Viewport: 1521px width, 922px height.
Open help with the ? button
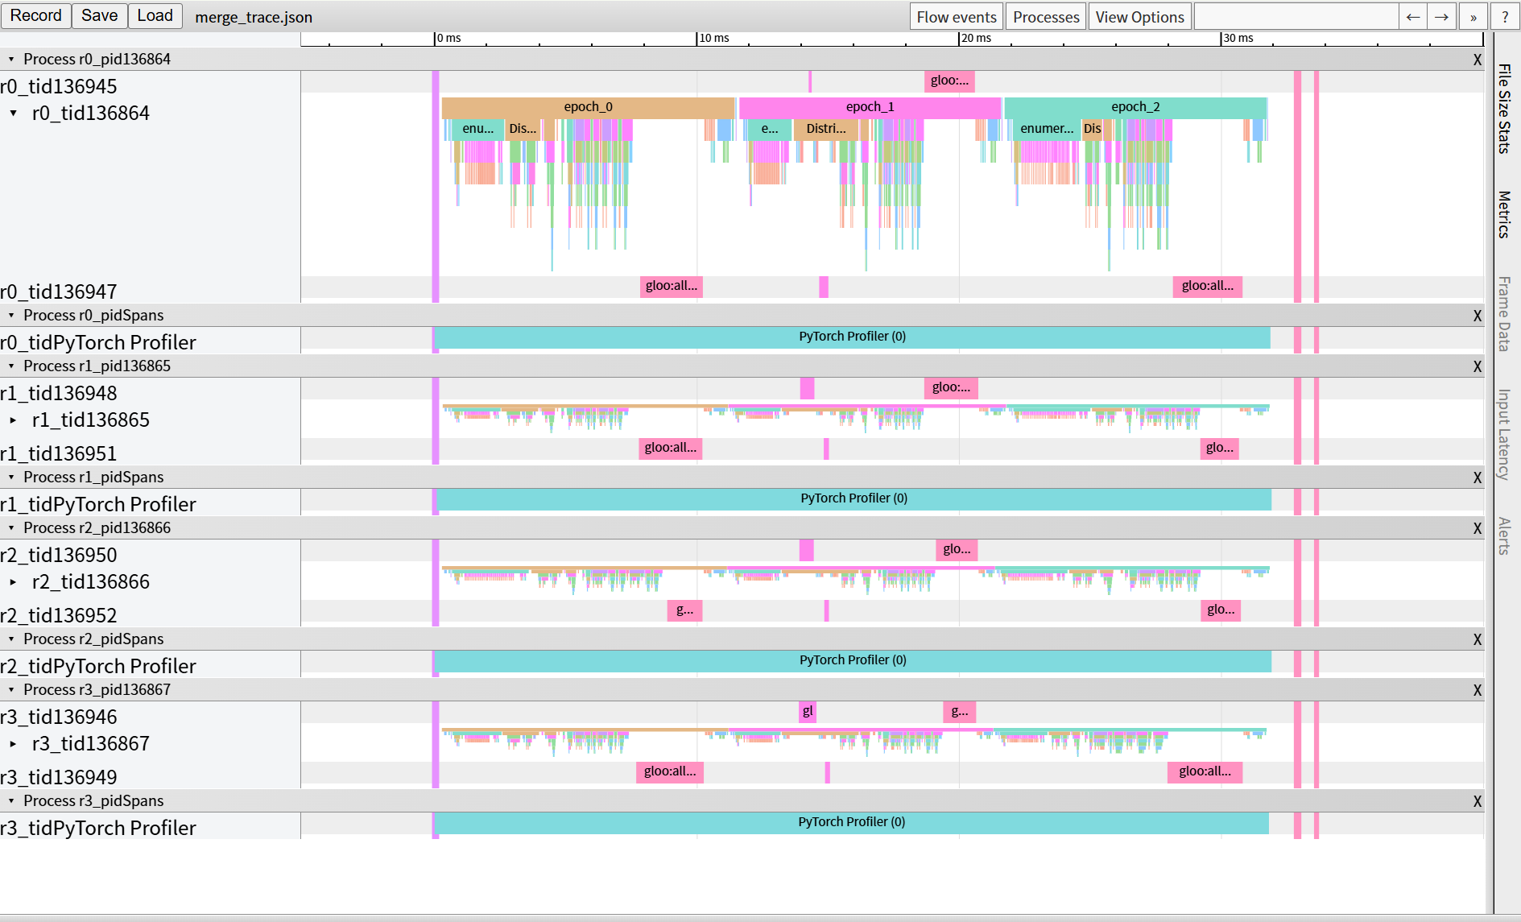tap(1505, 17)
